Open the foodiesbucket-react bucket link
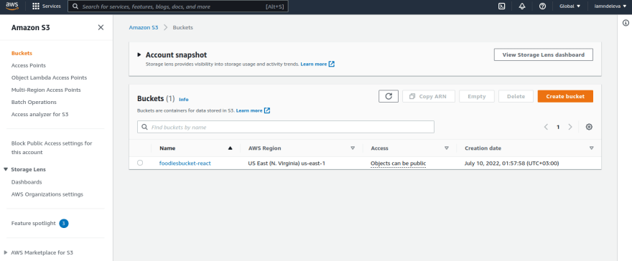 click(185, 163)
